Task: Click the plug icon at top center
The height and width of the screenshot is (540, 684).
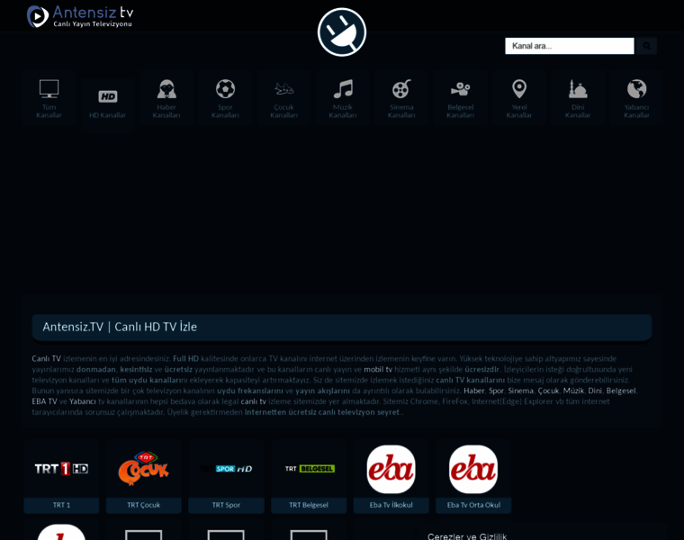Action: point(342,31)
